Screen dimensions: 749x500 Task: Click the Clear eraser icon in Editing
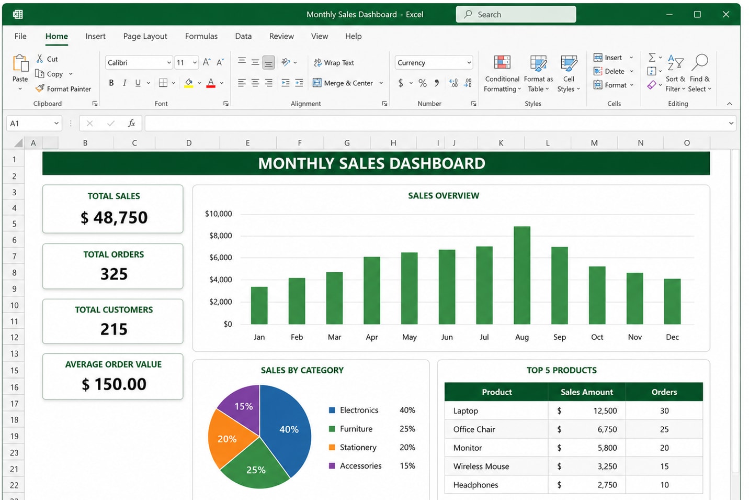[x=652, y=85]
